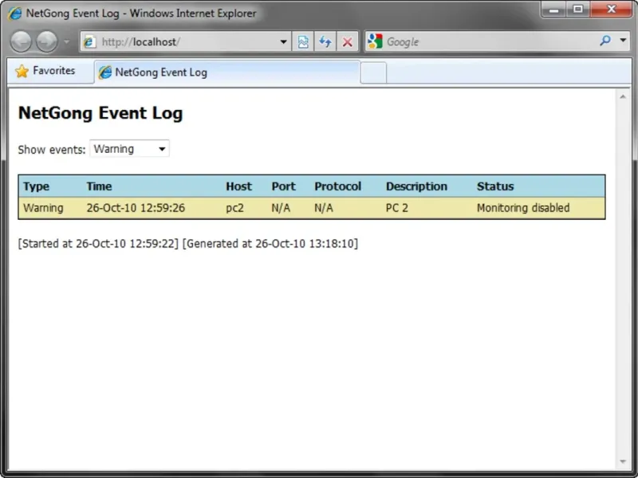638x478 pixels.
Task: Click into the Google search box
Action: [490, 41]
